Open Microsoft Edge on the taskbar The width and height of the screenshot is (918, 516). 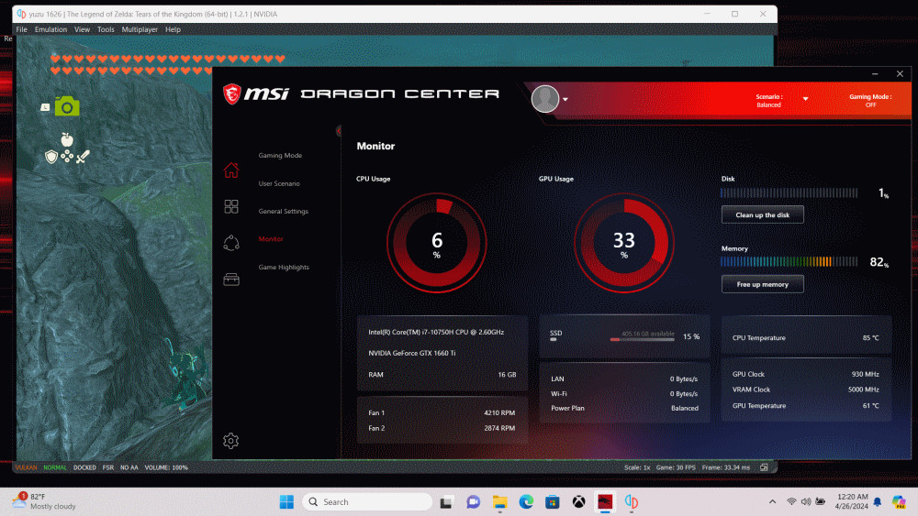click(526, 502)
